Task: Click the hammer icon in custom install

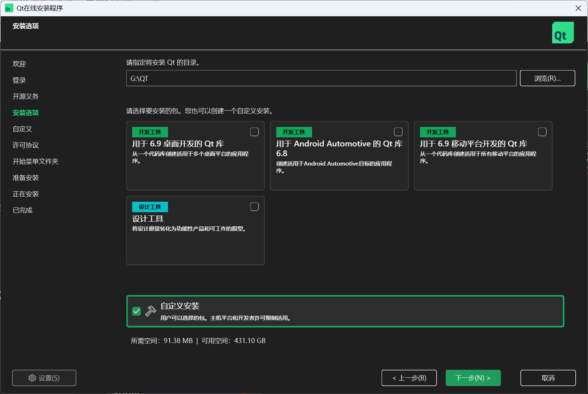Action: coord(151,311)
